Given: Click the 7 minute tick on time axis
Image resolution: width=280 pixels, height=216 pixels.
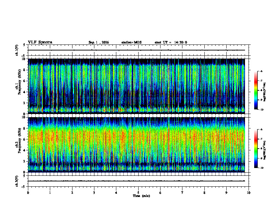Looking at the screenshot, I should point(182,193).
